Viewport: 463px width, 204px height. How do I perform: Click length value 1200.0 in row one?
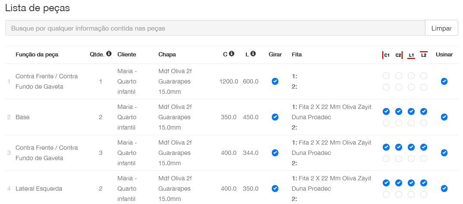point(229,81)
